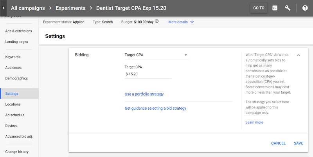Screen dimensions: 313x157
Task: Open Change history in sidebar
Action: (17, 152)
